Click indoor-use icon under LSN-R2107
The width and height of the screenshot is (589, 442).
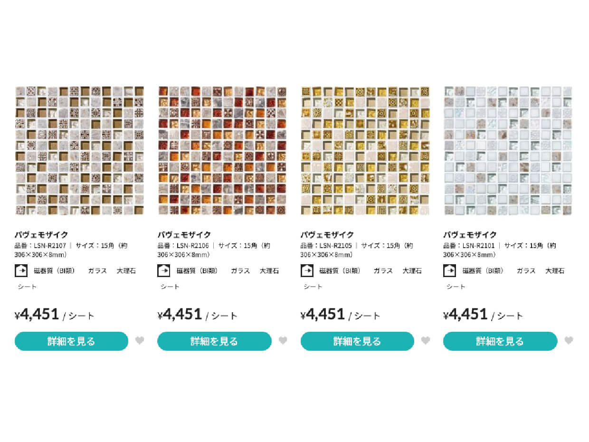(21, 270)
